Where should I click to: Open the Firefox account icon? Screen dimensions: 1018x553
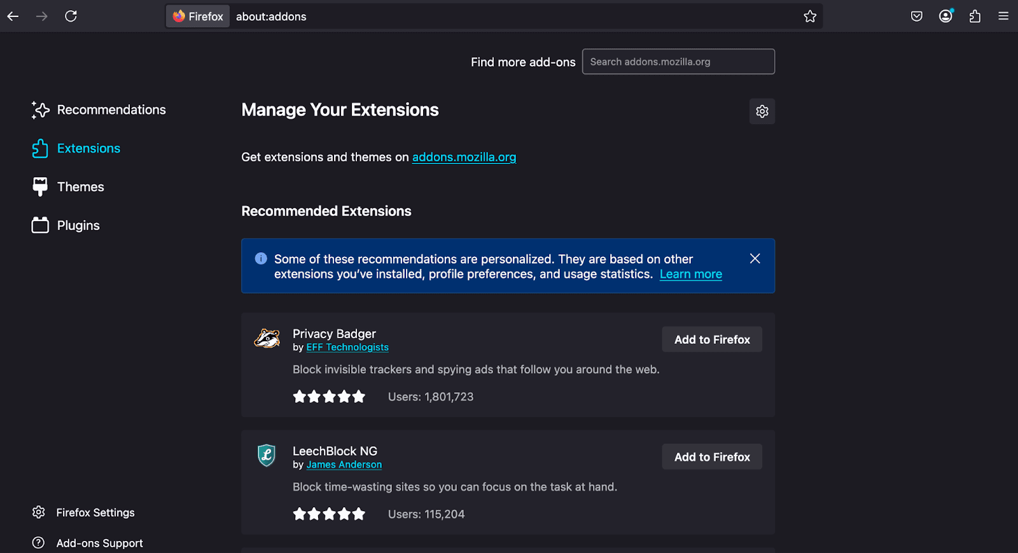tap(945, 17)
